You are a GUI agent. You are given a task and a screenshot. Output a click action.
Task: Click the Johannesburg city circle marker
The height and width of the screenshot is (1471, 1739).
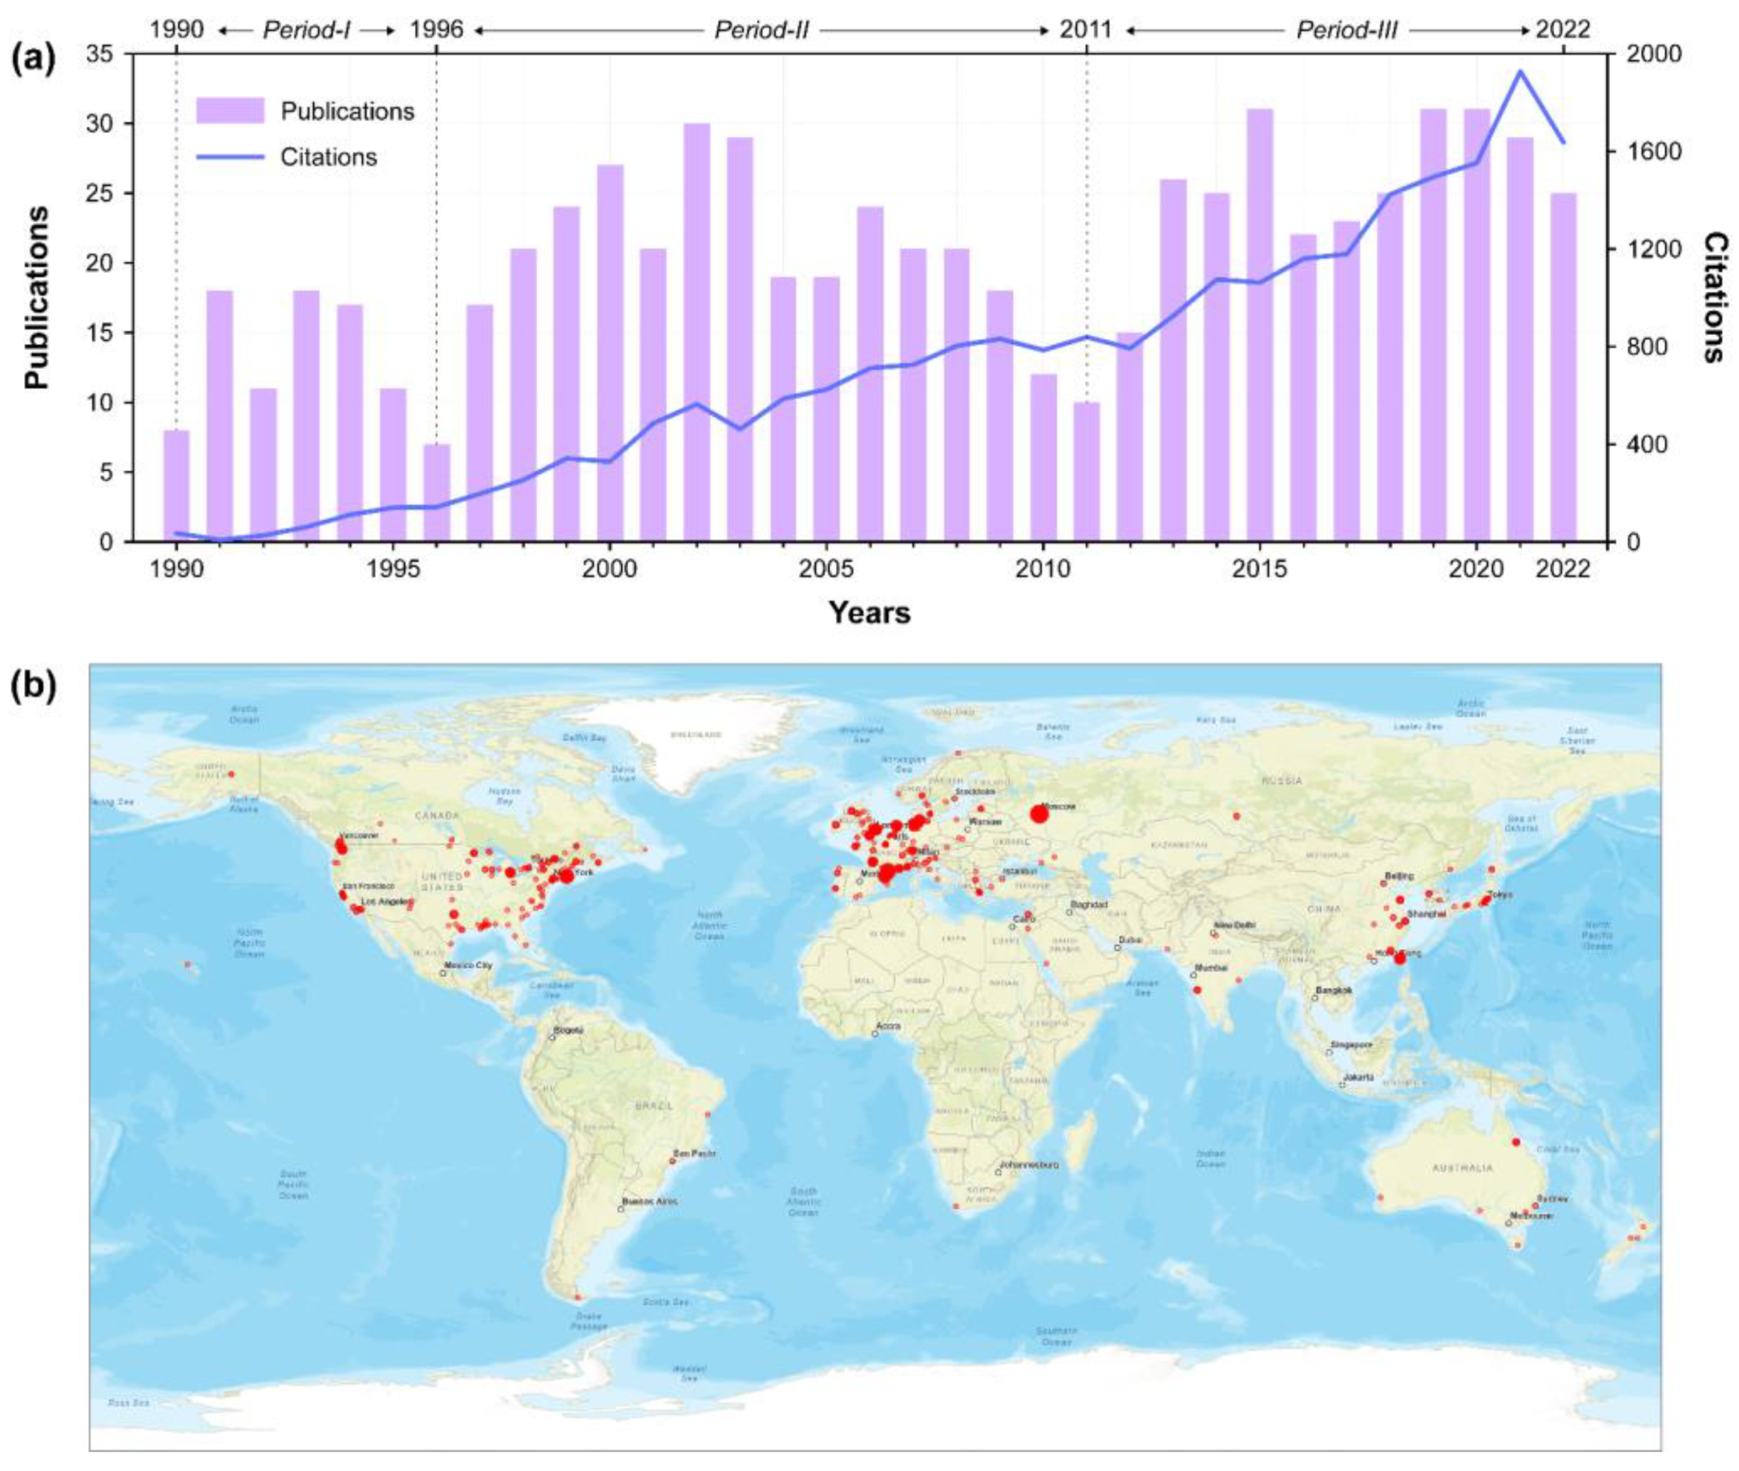(998, 1172)
